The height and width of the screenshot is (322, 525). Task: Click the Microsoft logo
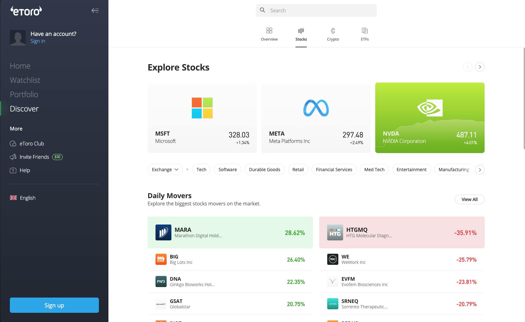click(202, 108)
